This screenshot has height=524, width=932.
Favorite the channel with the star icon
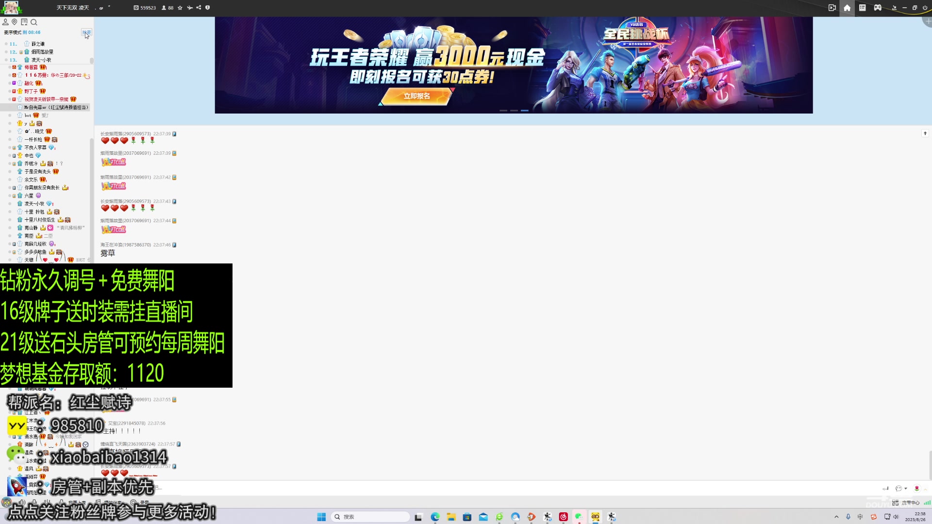(x=180, y=8)
